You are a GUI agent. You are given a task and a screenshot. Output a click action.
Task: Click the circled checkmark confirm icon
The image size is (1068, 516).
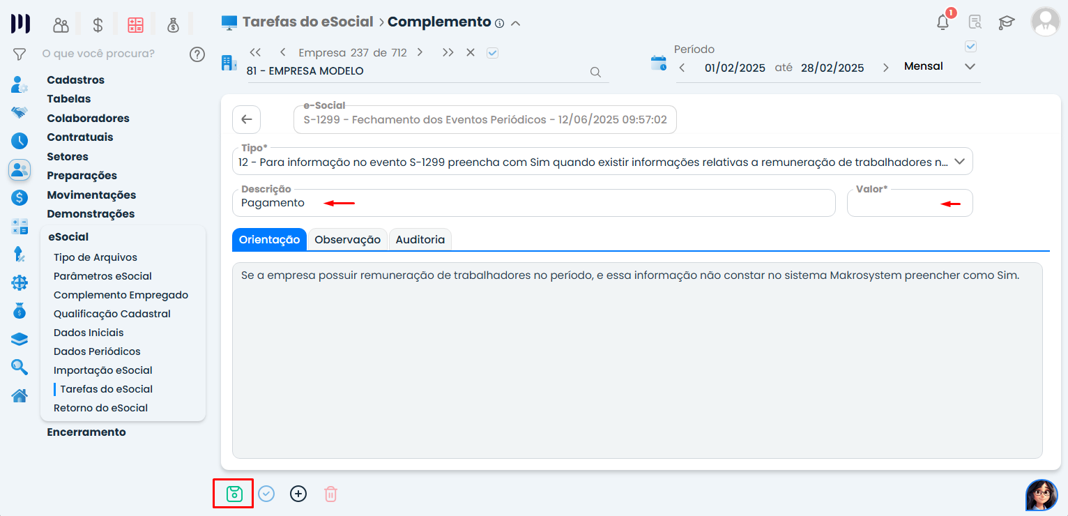pos(266,494)
